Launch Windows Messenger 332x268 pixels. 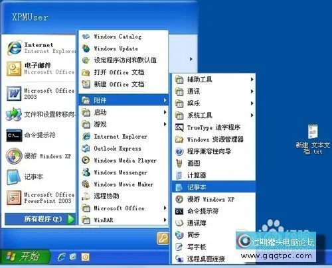point(124,172)
